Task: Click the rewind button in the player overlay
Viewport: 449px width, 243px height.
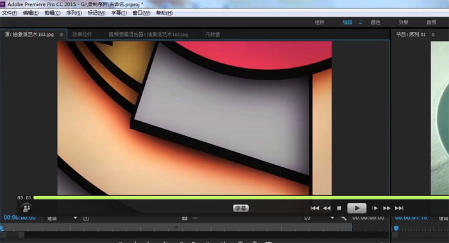Action: click(x=326, y=208)
